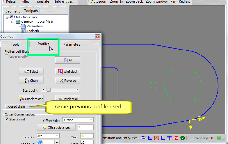Open the Tools tab in Countour dialog
Viewport: 228px width, 144px height.
click(x=15, y=44)
